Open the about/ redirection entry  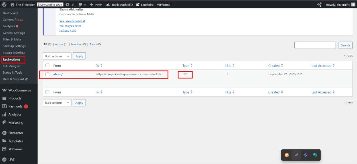pyautogui.click(x=58, y=74)
